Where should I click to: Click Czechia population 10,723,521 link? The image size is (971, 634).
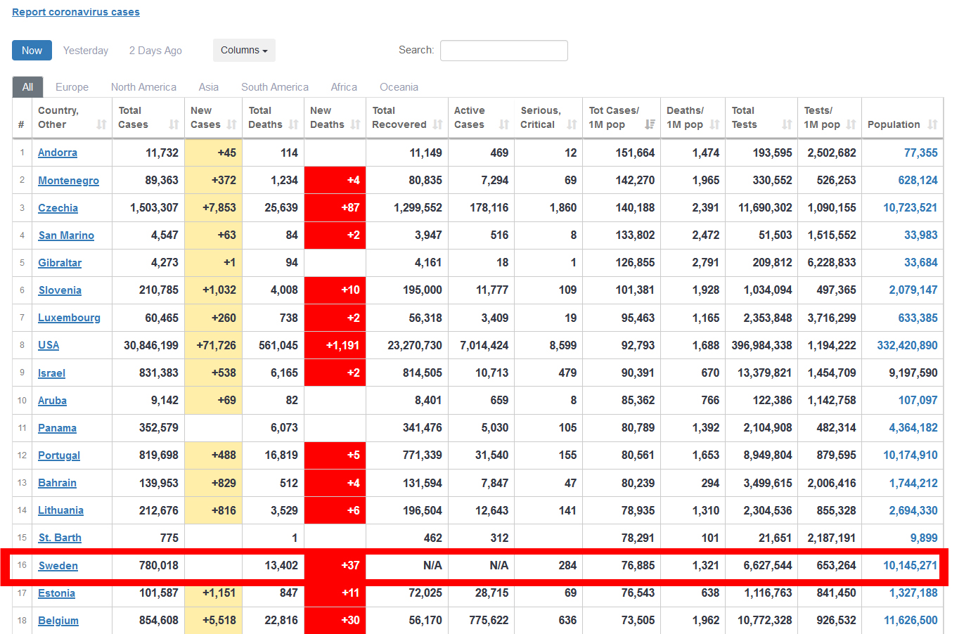911,207
